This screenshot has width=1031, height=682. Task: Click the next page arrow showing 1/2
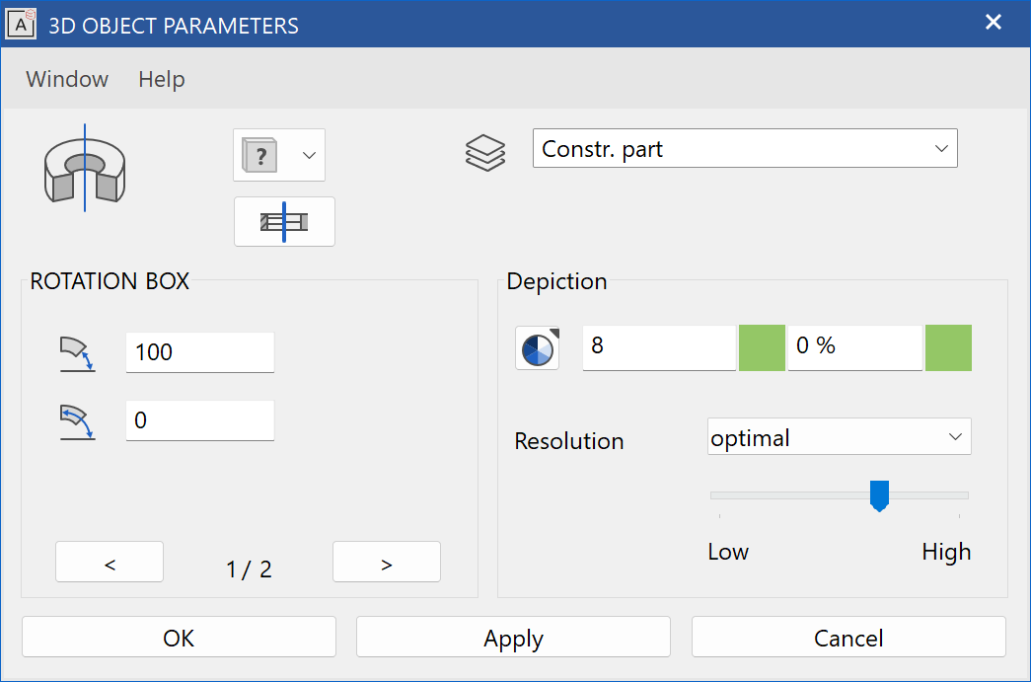(386, 562)
